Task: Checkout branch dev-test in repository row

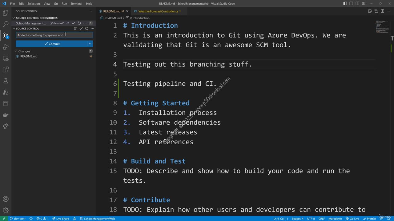Action: coord(57,23)
